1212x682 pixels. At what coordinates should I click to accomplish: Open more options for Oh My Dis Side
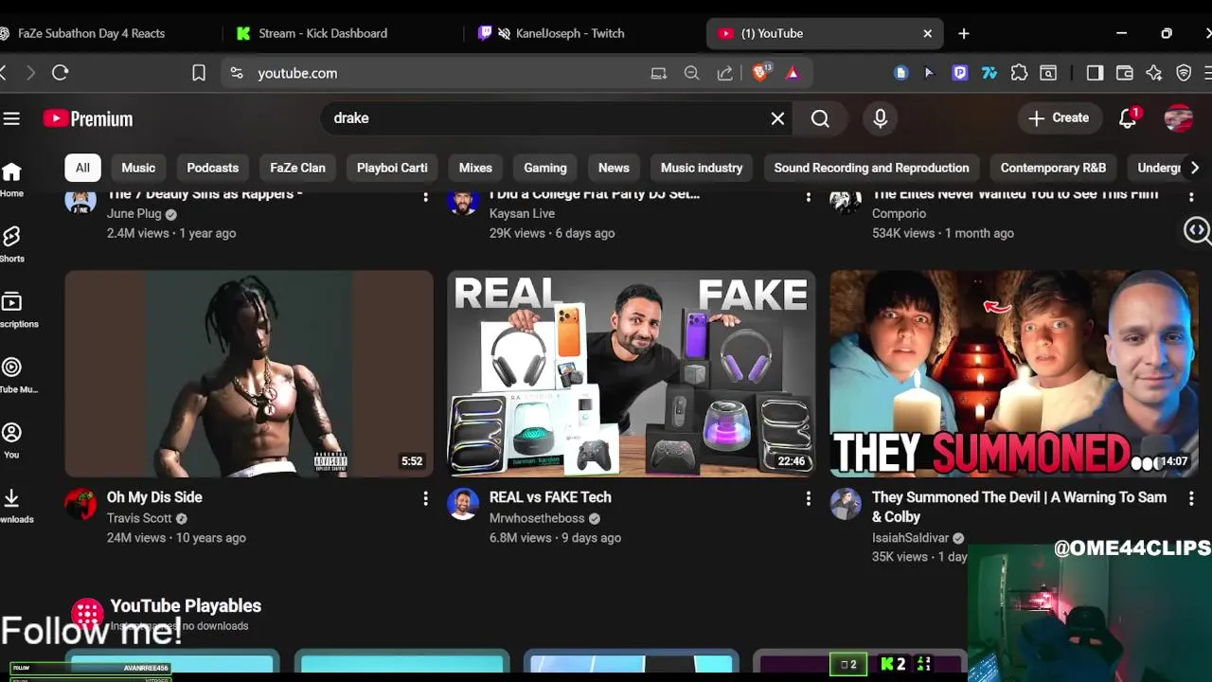point(425,498)
